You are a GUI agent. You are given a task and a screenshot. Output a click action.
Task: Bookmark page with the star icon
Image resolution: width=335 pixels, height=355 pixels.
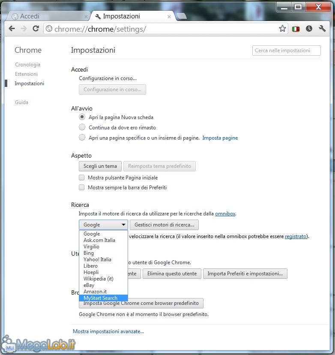point(282,29)
